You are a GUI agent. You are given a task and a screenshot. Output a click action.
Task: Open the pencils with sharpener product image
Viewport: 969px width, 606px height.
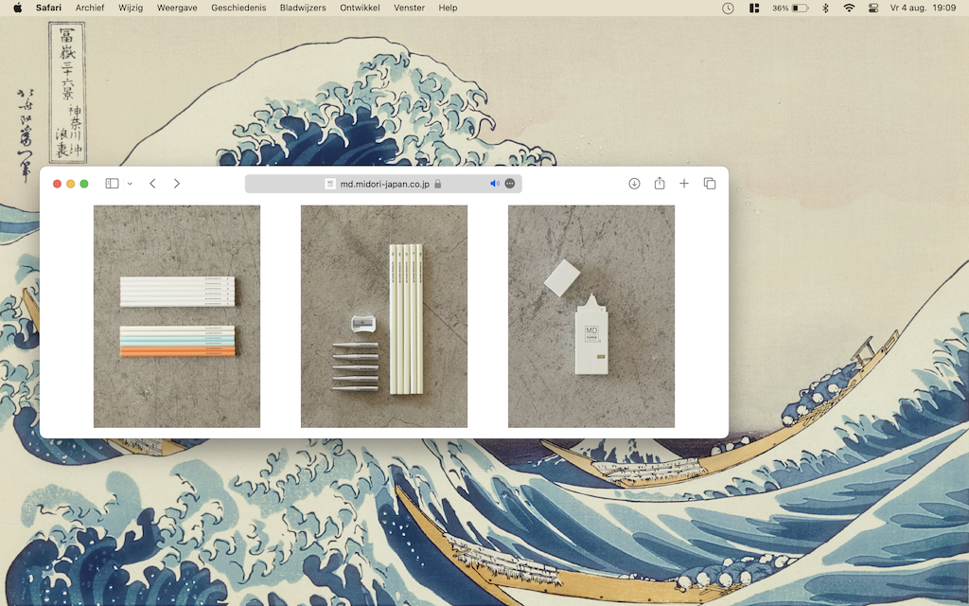pyautogui.click(x=384, y=316)
